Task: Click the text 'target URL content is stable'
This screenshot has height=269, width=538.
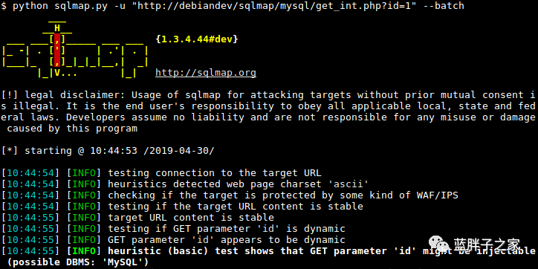Action: (191, 218)
